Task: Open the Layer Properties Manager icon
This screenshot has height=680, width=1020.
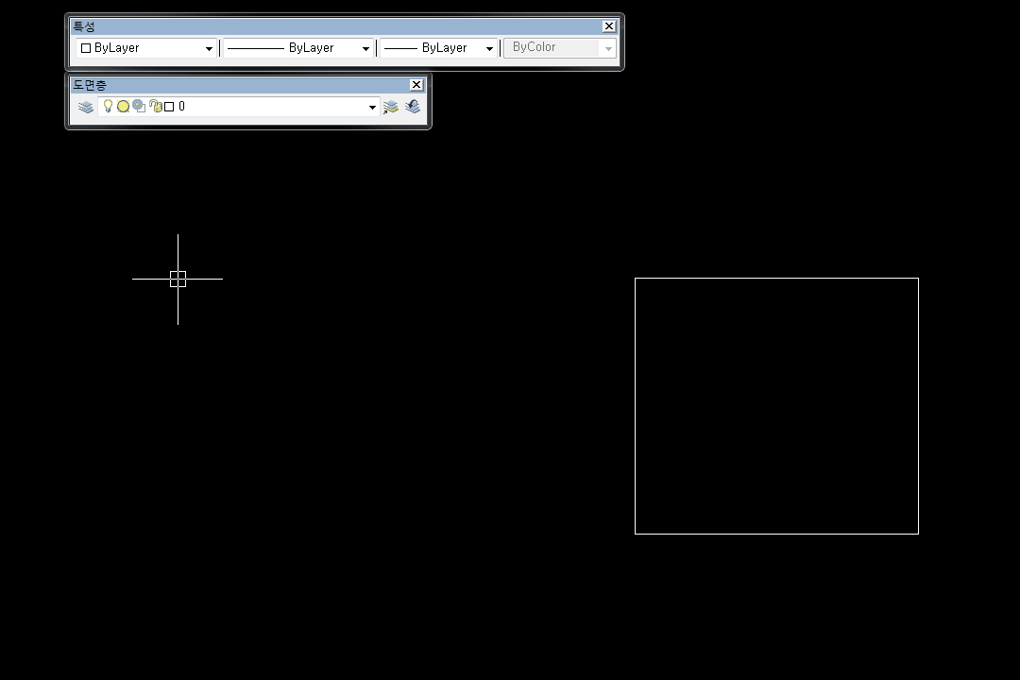Action: click(x=86, y=107)
